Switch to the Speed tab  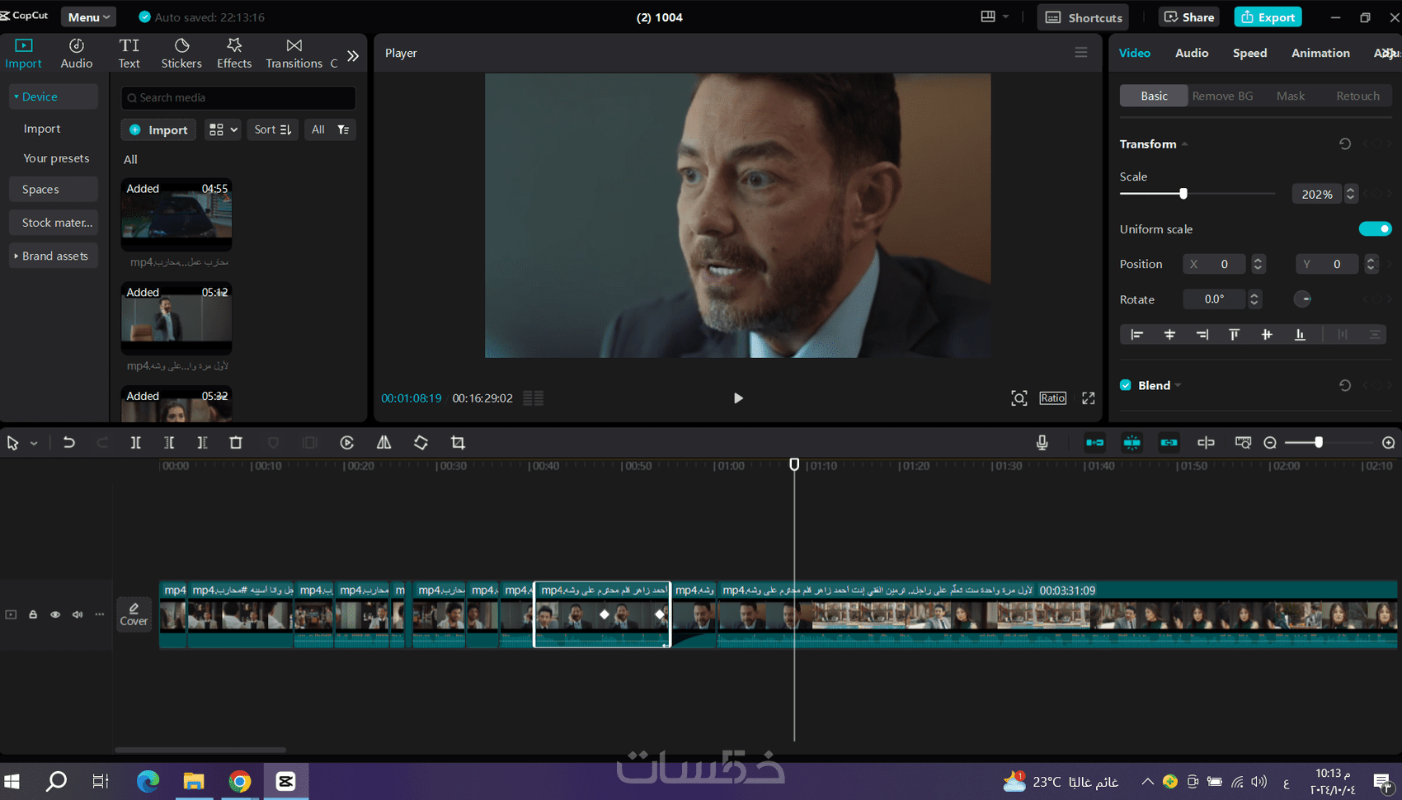click(1249, 53)
